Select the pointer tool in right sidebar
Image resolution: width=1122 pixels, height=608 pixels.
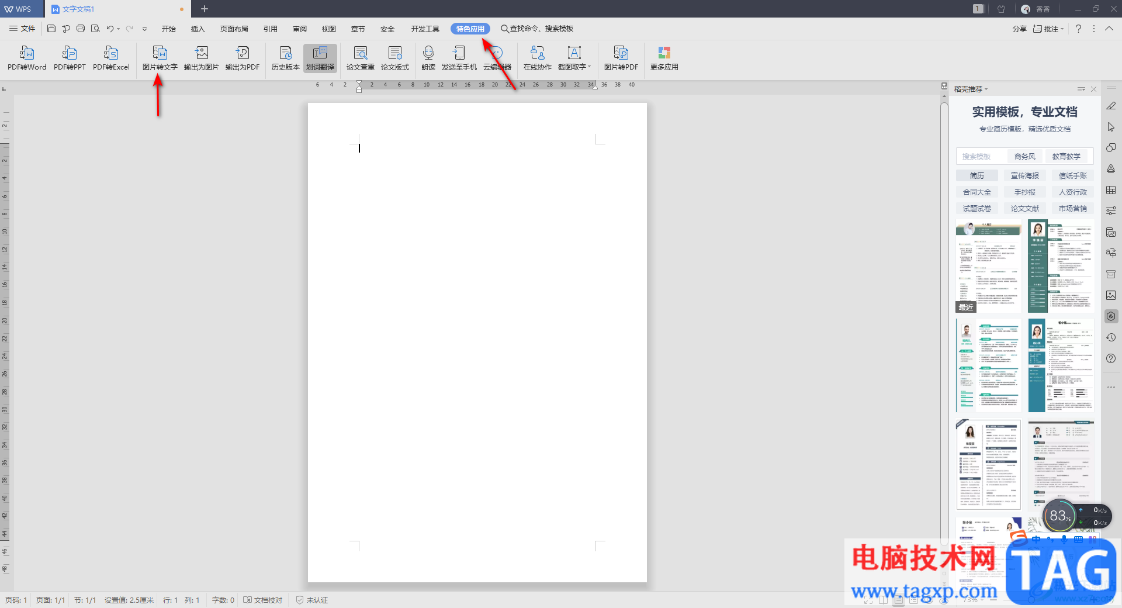1111,127
